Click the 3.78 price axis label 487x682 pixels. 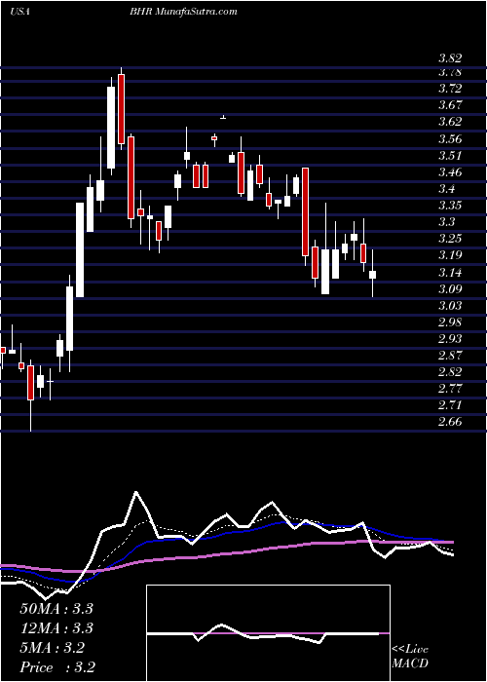450,72
